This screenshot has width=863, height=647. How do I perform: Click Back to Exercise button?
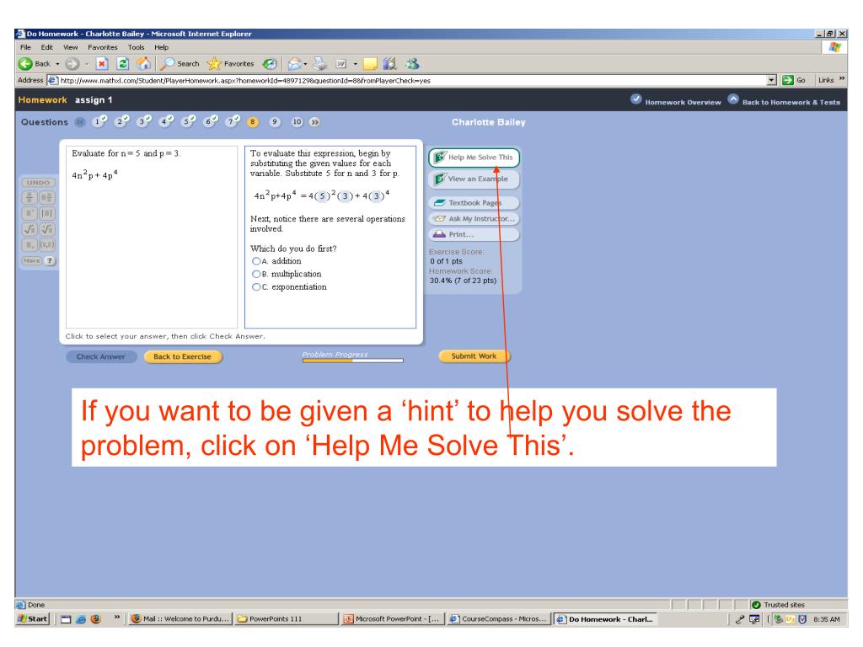point(182,356)
